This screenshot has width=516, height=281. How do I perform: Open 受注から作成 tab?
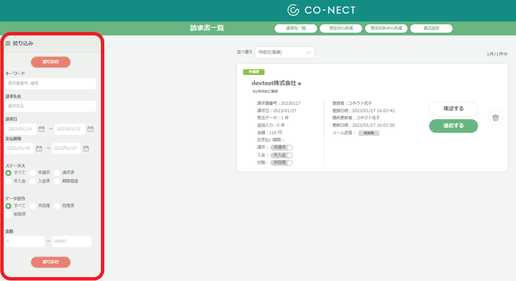pyautogui.click(x=341, y=28)
